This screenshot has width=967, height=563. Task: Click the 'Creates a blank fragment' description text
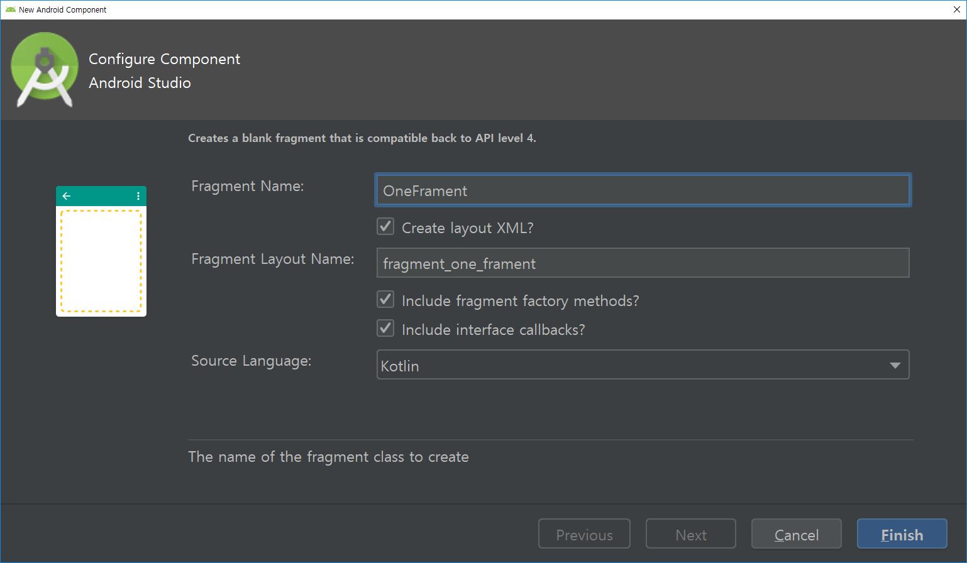[362, 138]
